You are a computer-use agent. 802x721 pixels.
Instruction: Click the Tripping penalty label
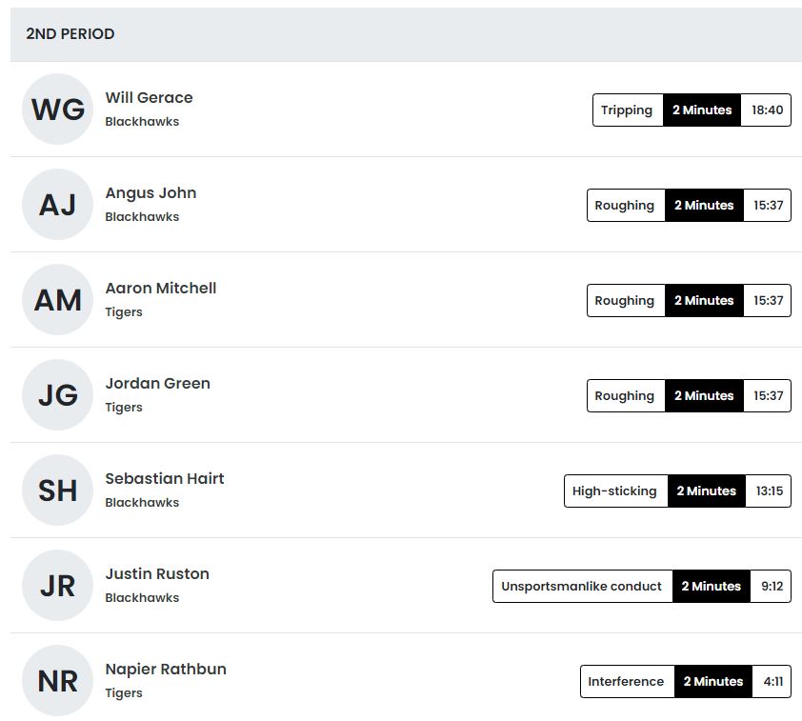[628, 110]
